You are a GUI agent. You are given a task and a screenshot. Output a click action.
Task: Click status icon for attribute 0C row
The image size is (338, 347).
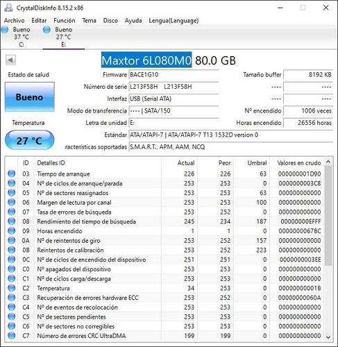12,260
